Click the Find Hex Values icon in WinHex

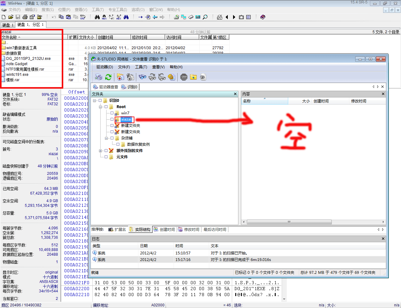(104, 17)
